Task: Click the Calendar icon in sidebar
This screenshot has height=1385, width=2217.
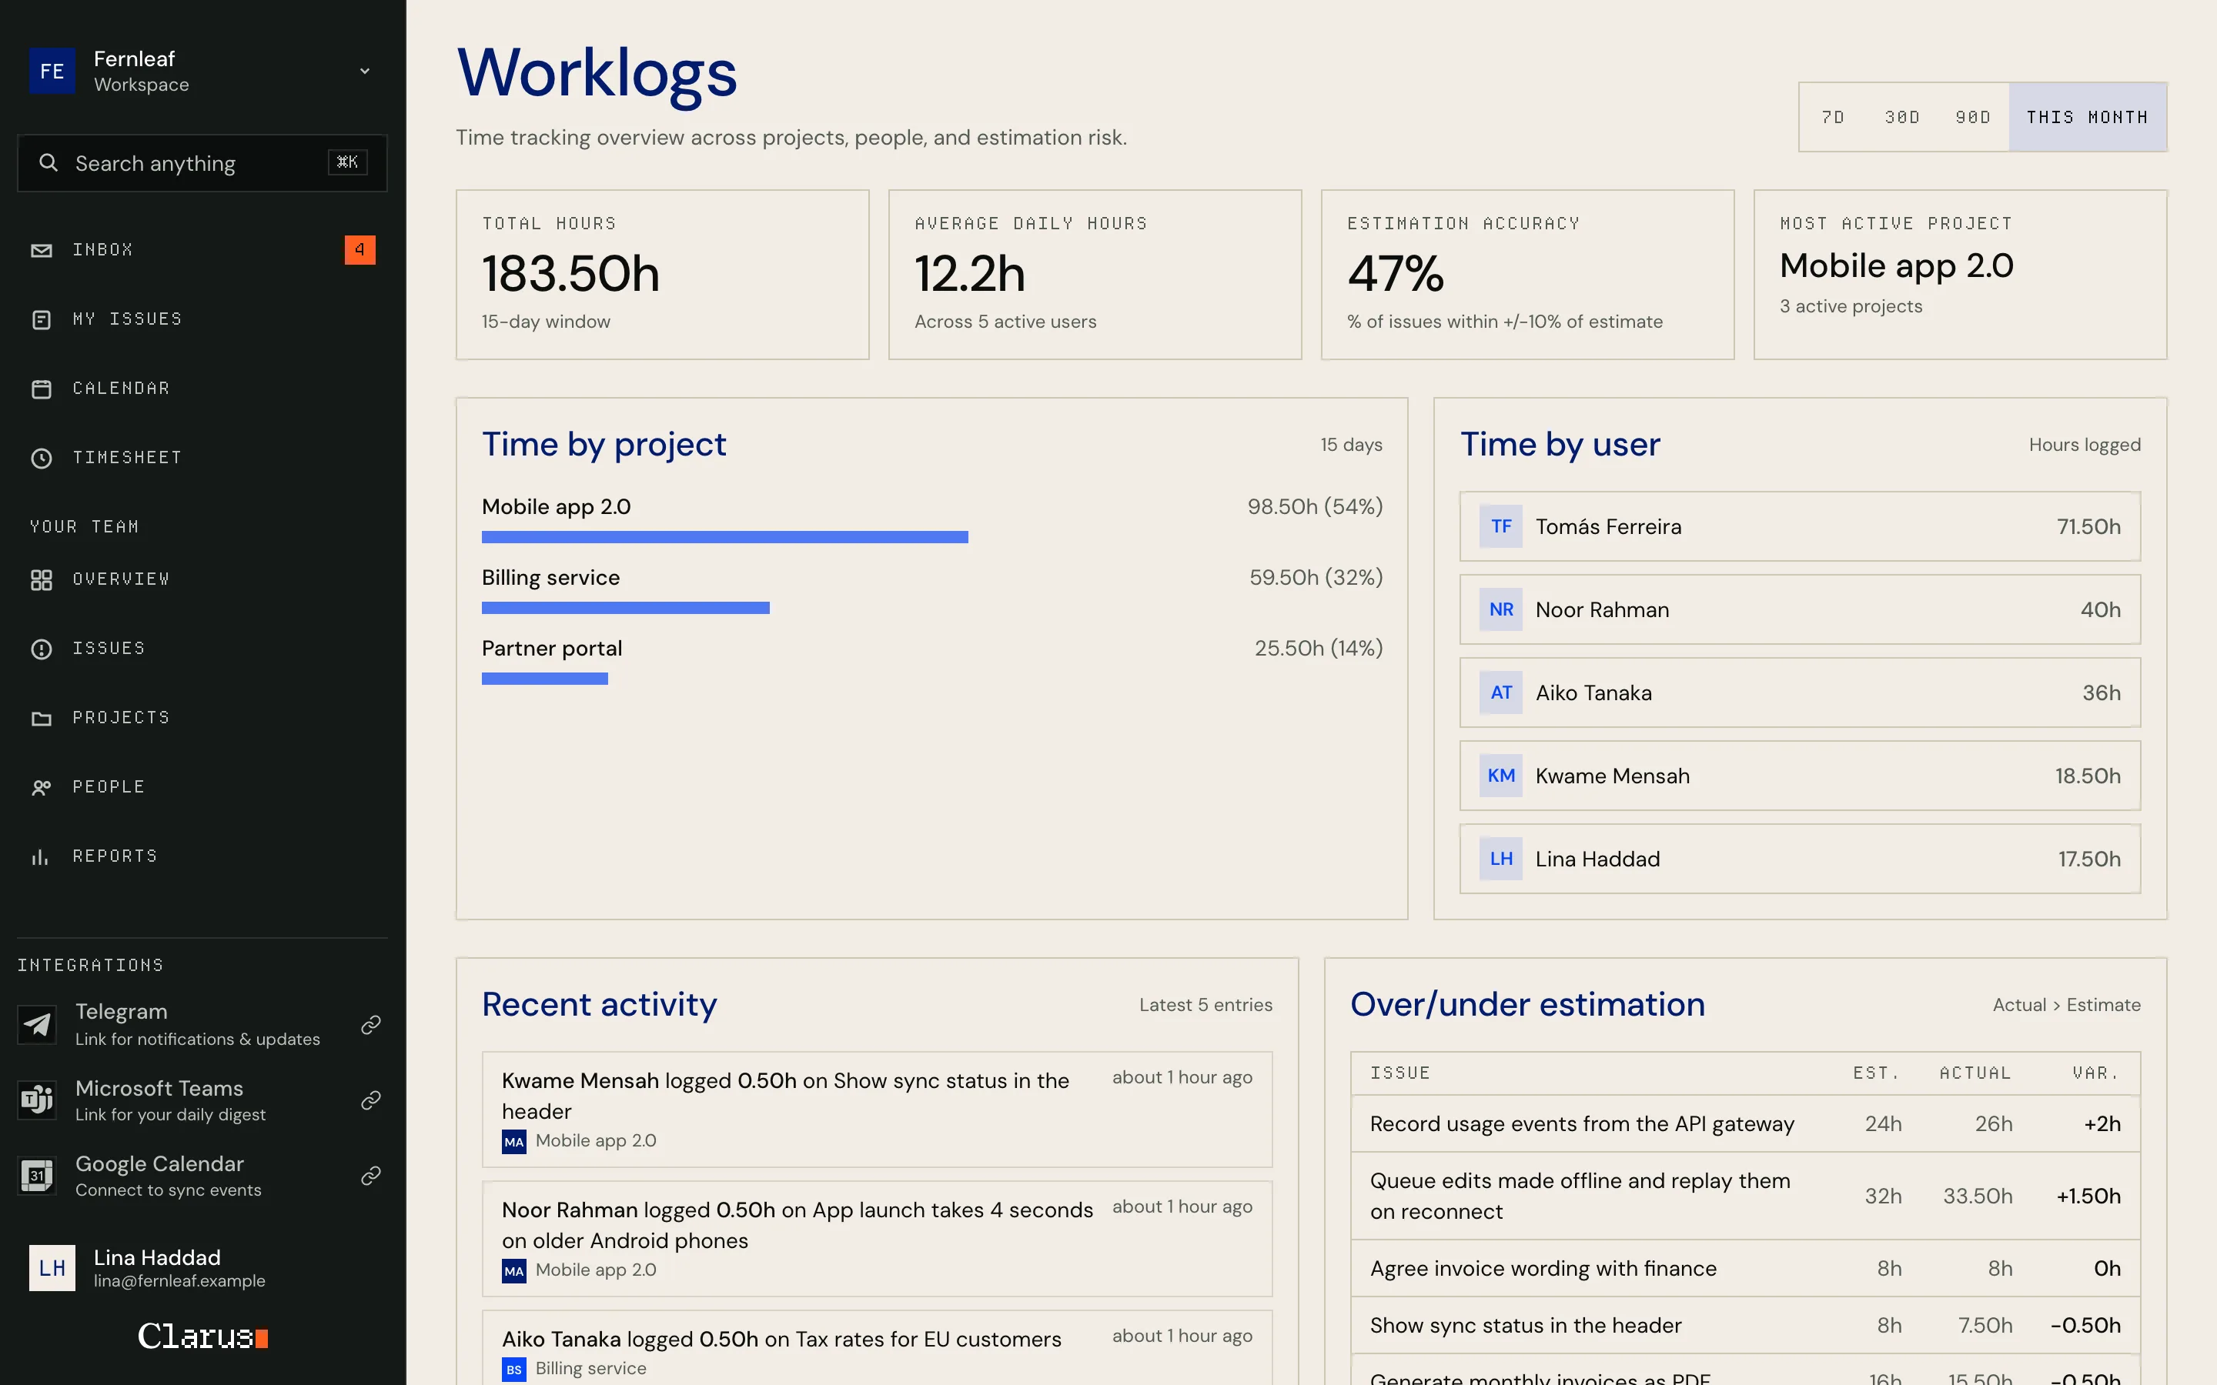Action: 42,389
